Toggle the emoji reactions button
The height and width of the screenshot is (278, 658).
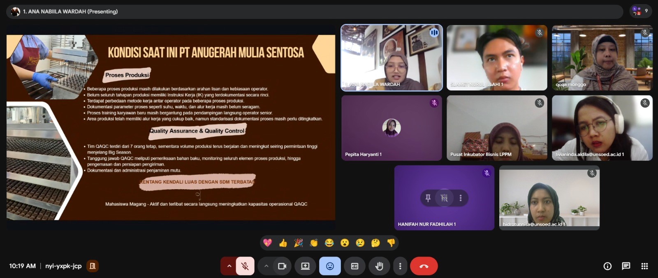(x=330, y=266)
